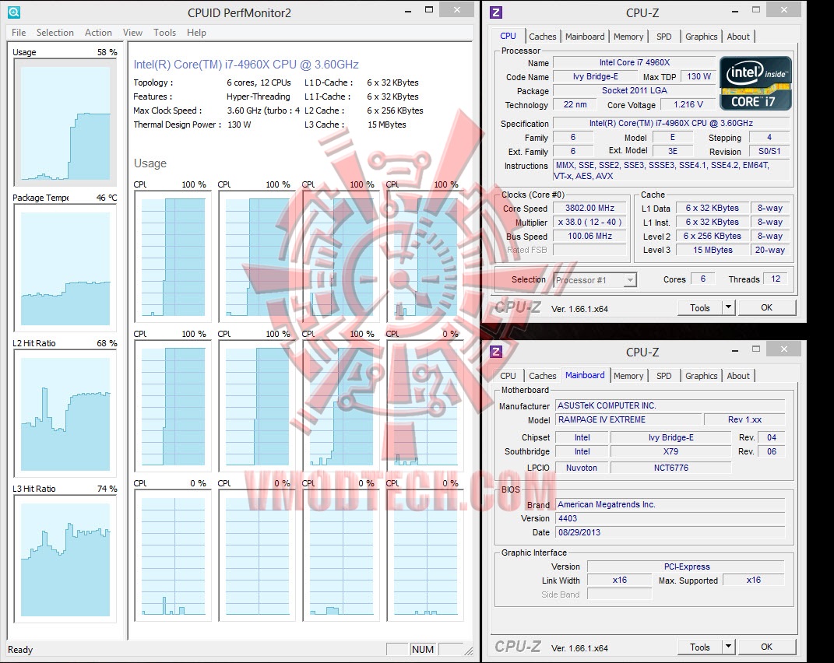Click the PerfMonitor2 app icon in title bar
The height and width of the screenshot is (663, 834).
point(14,12)
